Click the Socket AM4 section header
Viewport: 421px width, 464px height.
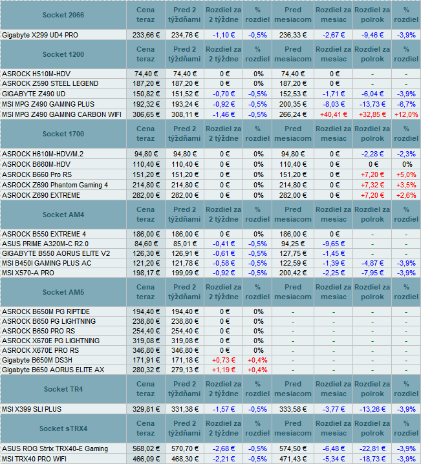click(x=63, y=215)
